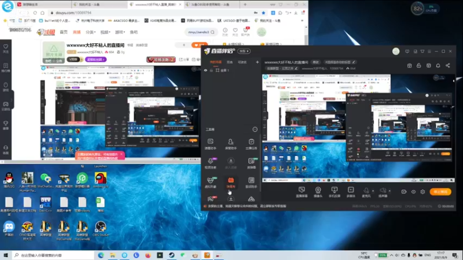Open 客户端 download icon in Douyu header
463x260 pixels.
(x=245, y=32)
